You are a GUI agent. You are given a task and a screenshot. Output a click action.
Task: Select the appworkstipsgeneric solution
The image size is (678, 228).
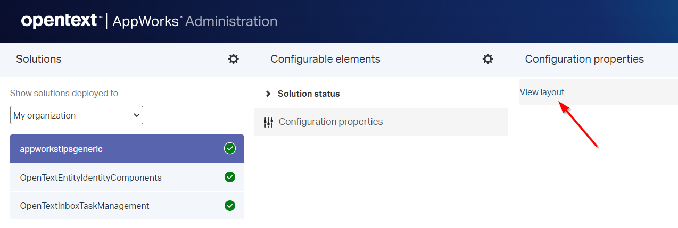61,149
